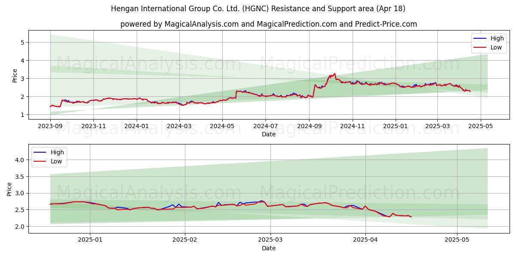The image size is (516, 258).
Task: Click the '2024-09' tick label on the top chart
Action: pos(309,126)
